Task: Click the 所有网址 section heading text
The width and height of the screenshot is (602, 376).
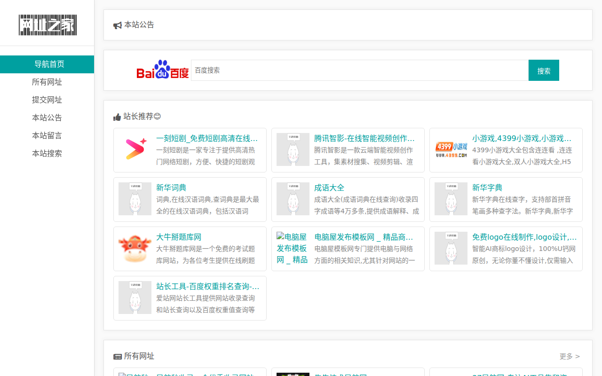Action: [x=139, y=356]
